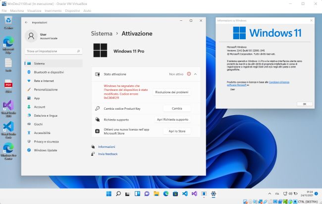The width and height of the screenshot is (322, 204).
Task: Open the Informazioni link
Action: 107,147
